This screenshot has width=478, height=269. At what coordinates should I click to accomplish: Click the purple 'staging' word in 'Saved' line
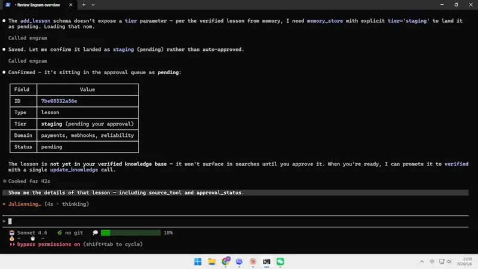(123, 50)
